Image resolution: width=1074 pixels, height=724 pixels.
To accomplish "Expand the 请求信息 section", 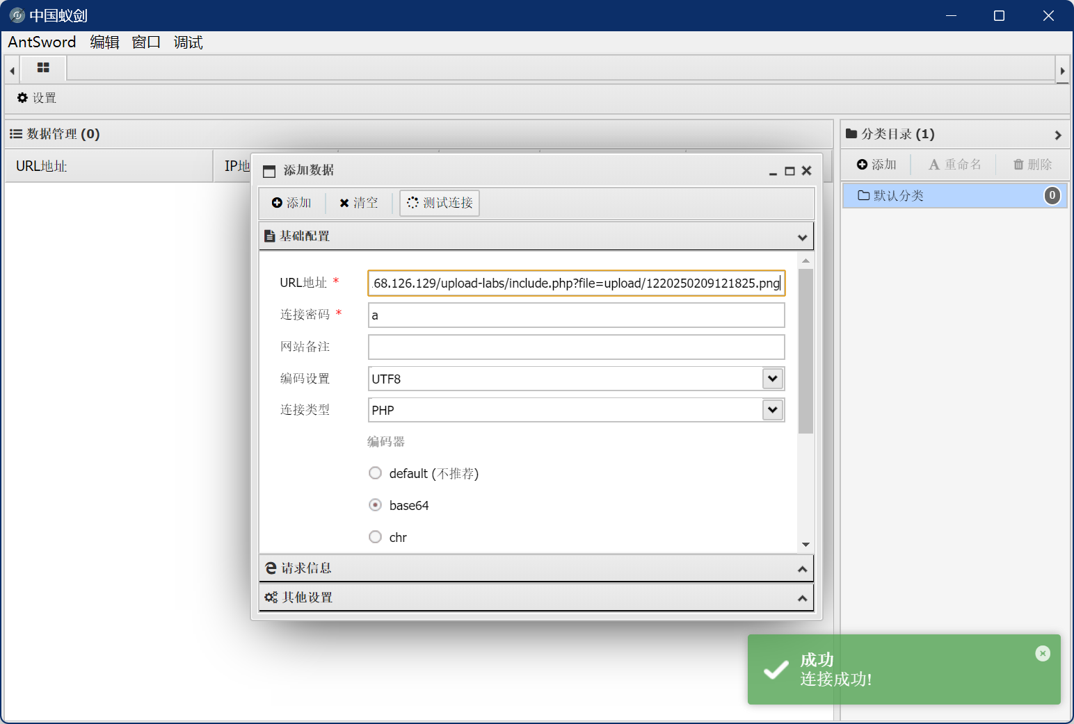I will point(536,568).
